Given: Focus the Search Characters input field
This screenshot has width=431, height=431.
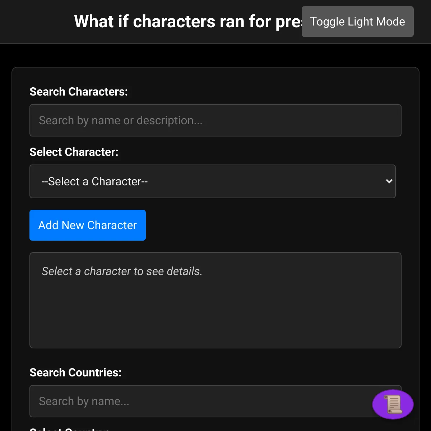Looking at the screenshot, I should point(215,120).
